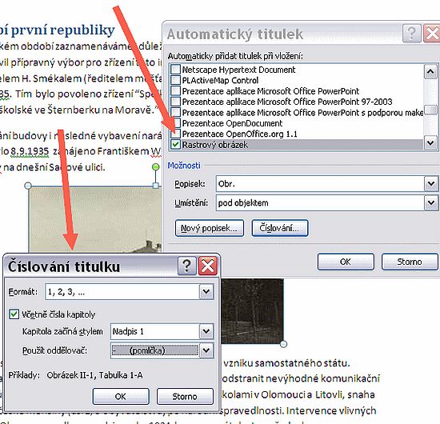Viewport: 440px width, 424px height.
Task: Close the Číslování titulku dialog
Action: [x=208, y=266]
